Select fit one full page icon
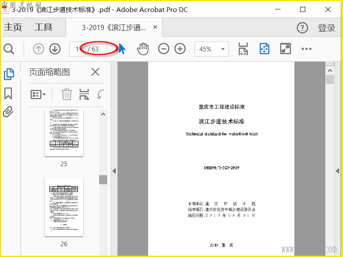343x257 pixels. point(265,49)
